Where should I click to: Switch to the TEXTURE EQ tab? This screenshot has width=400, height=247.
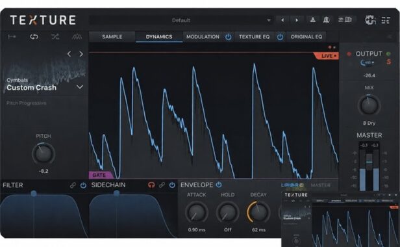254,37
